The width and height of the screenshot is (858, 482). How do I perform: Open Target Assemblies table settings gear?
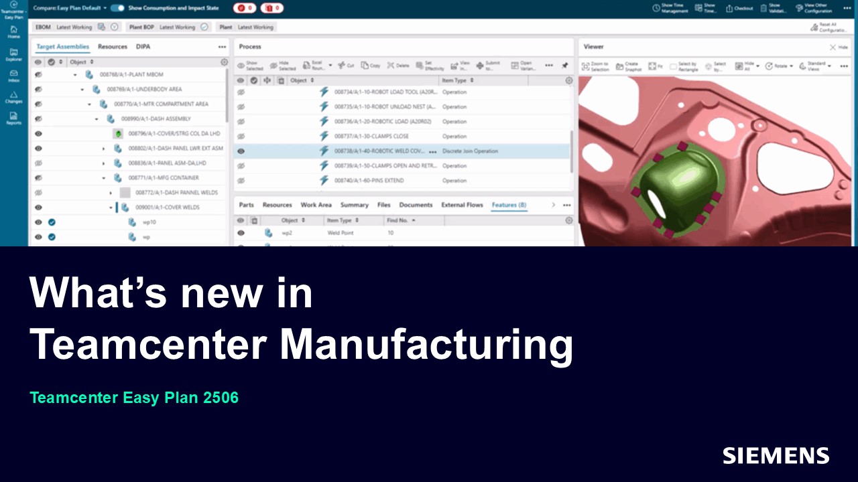224,62
